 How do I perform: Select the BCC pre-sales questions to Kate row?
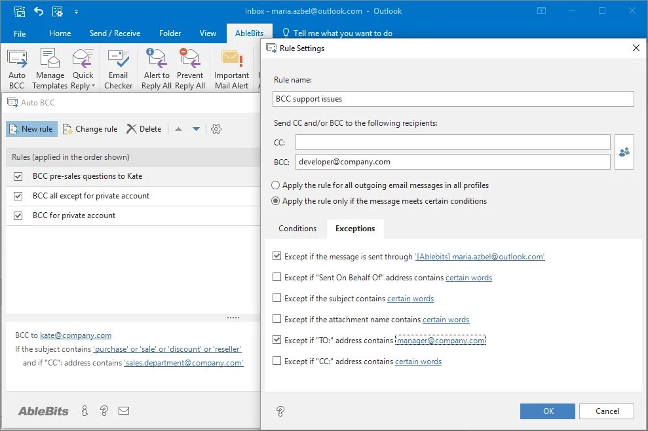click(133, 176)
